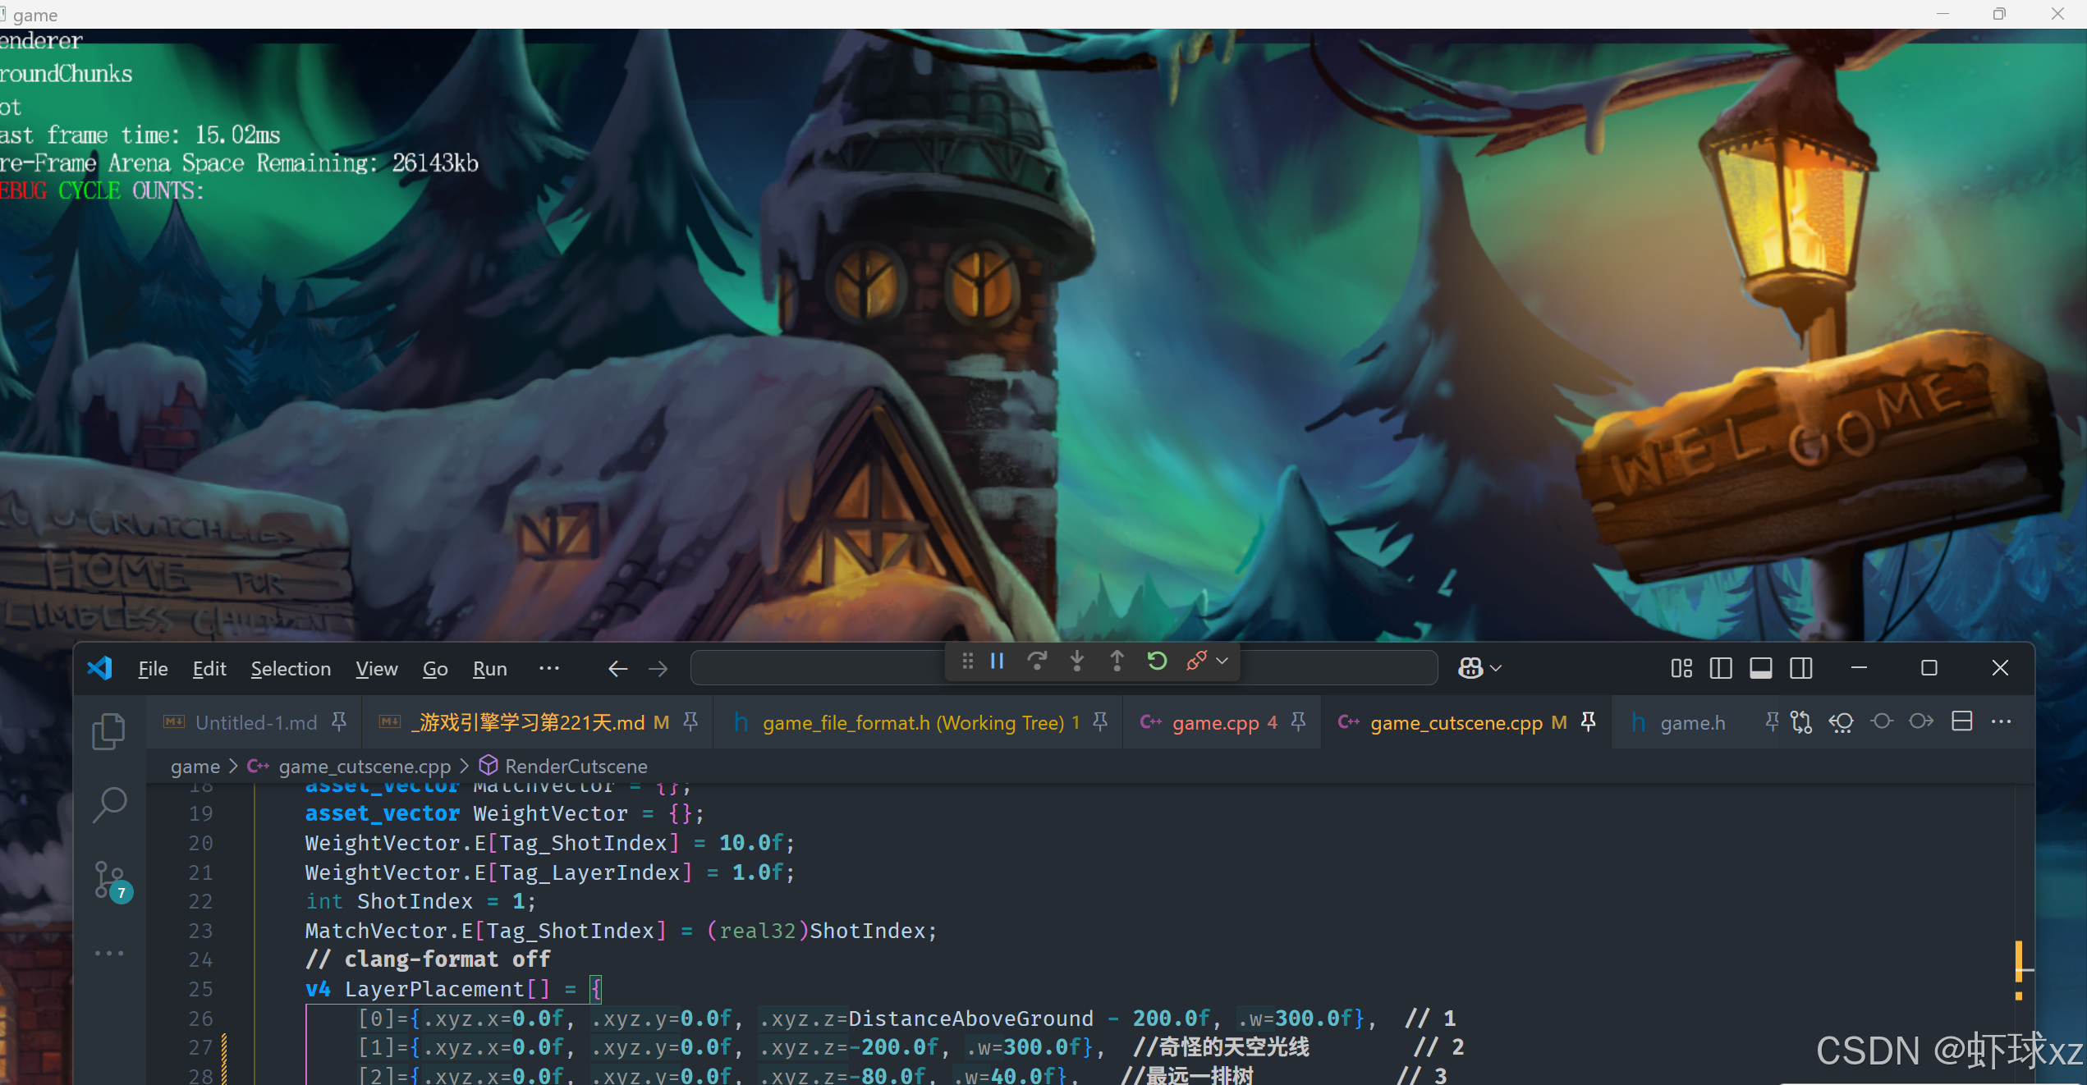Toggle the bottom panel visibility

(1760, 668)
